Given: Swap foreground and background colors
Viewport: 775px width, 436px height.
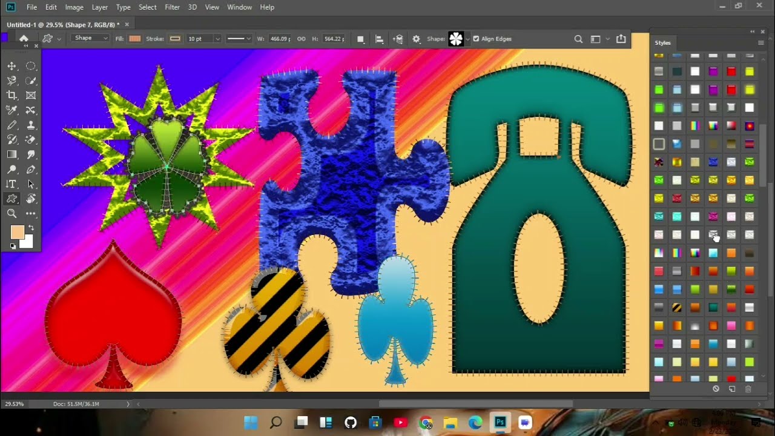Looking at the screenshot, I should coord(31,228).
